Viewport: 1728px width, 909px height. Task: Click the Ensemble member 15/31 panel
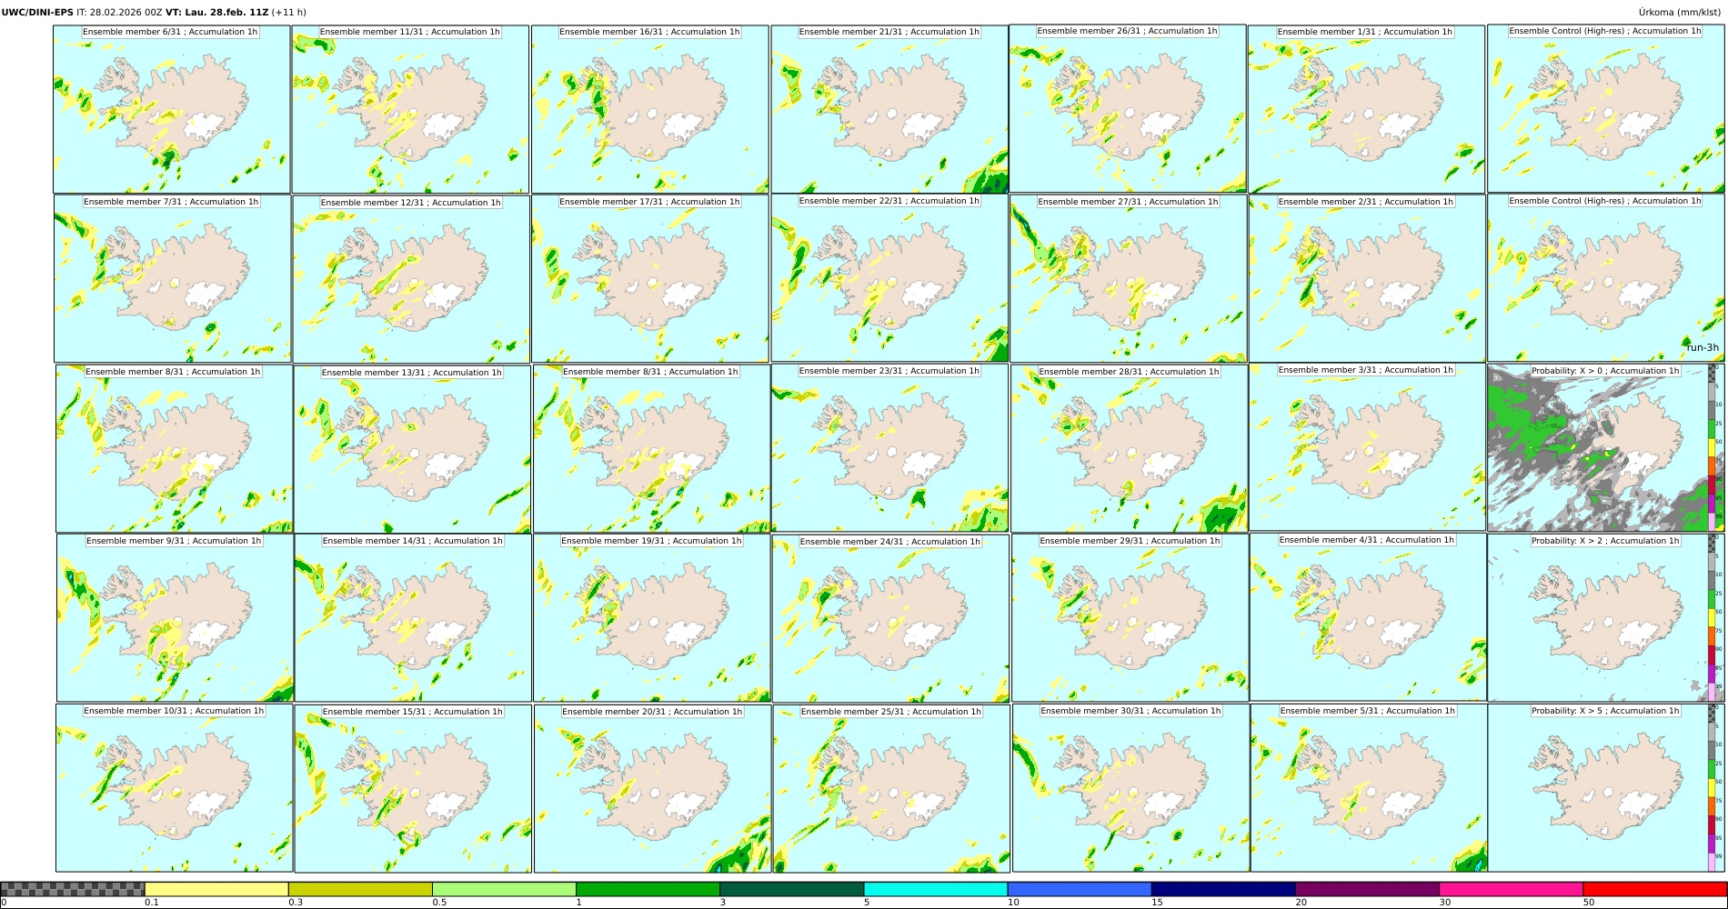click(x=413, y=789)
